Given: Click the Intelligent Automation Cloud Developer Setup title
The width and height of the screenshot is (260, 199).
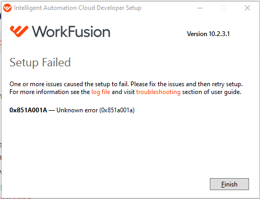Looking at the screenshot, I should click(78, 8).
